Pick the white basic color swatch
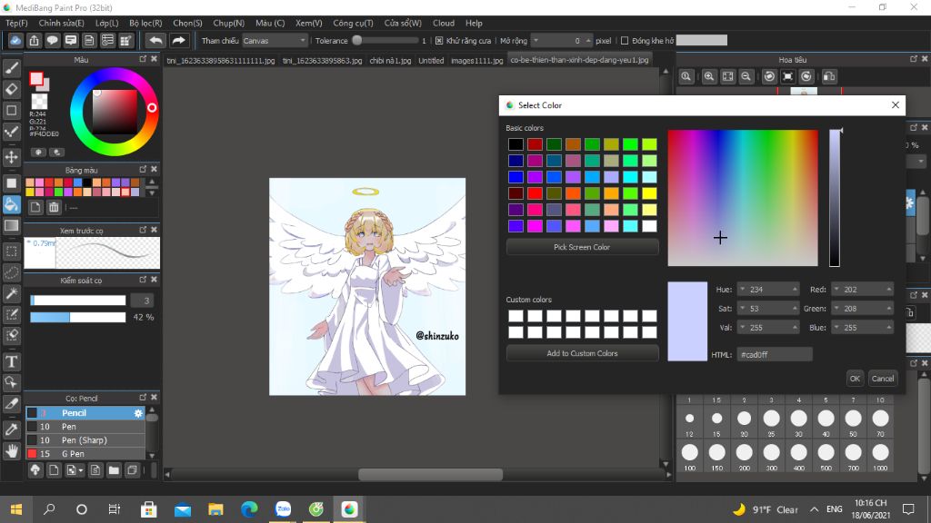 [649, 226]
